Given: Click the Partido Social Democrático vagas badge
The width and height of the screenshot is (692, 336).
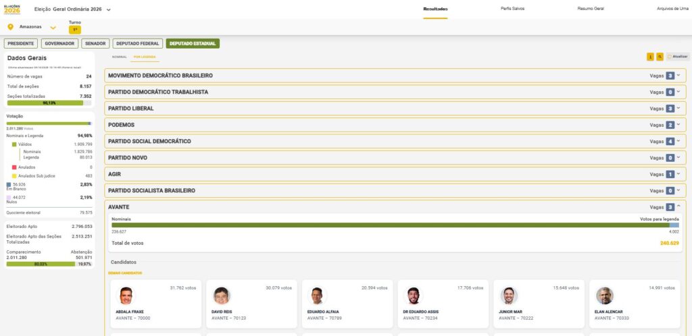Looking at the screenshot, I should pyautogui.click(x=670, y=142).
